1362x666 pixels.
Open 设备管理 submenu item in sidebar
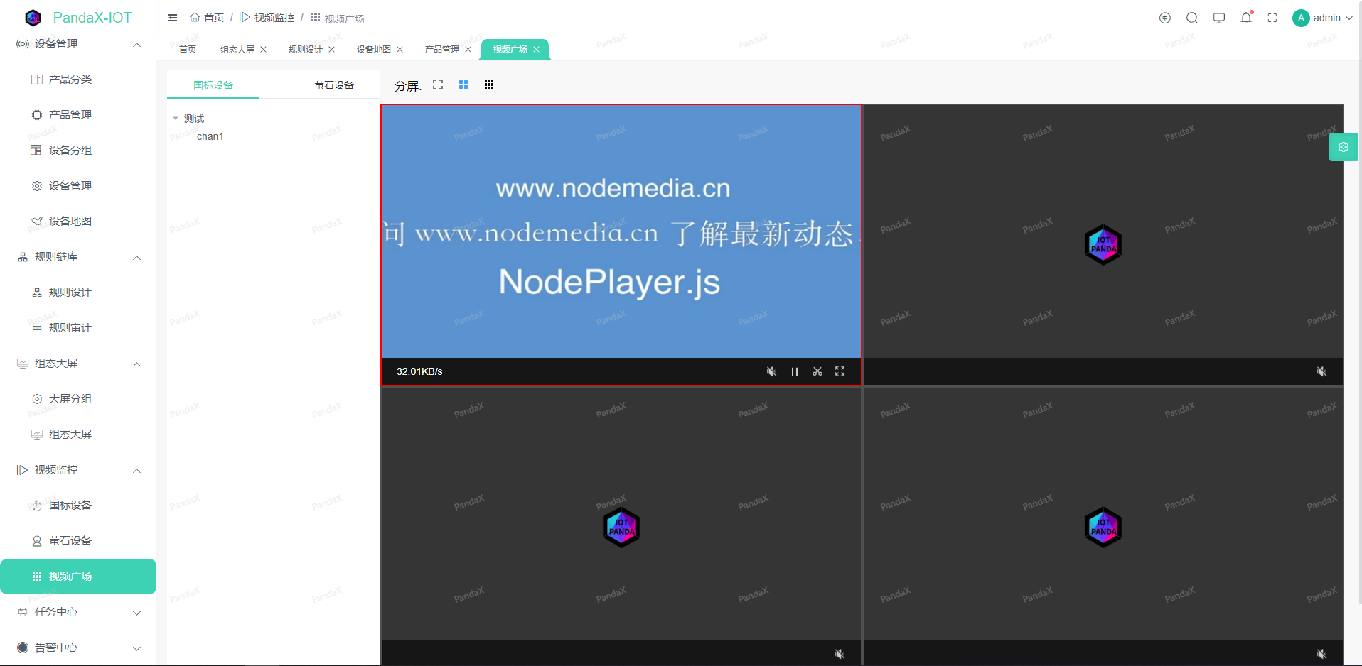pyautogui.click(x=78, y=186)
